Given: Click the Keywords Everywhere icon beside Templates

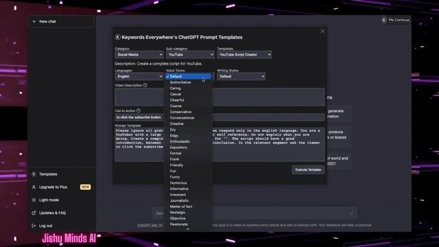Looking at the screenshot, I should point(34,174).
